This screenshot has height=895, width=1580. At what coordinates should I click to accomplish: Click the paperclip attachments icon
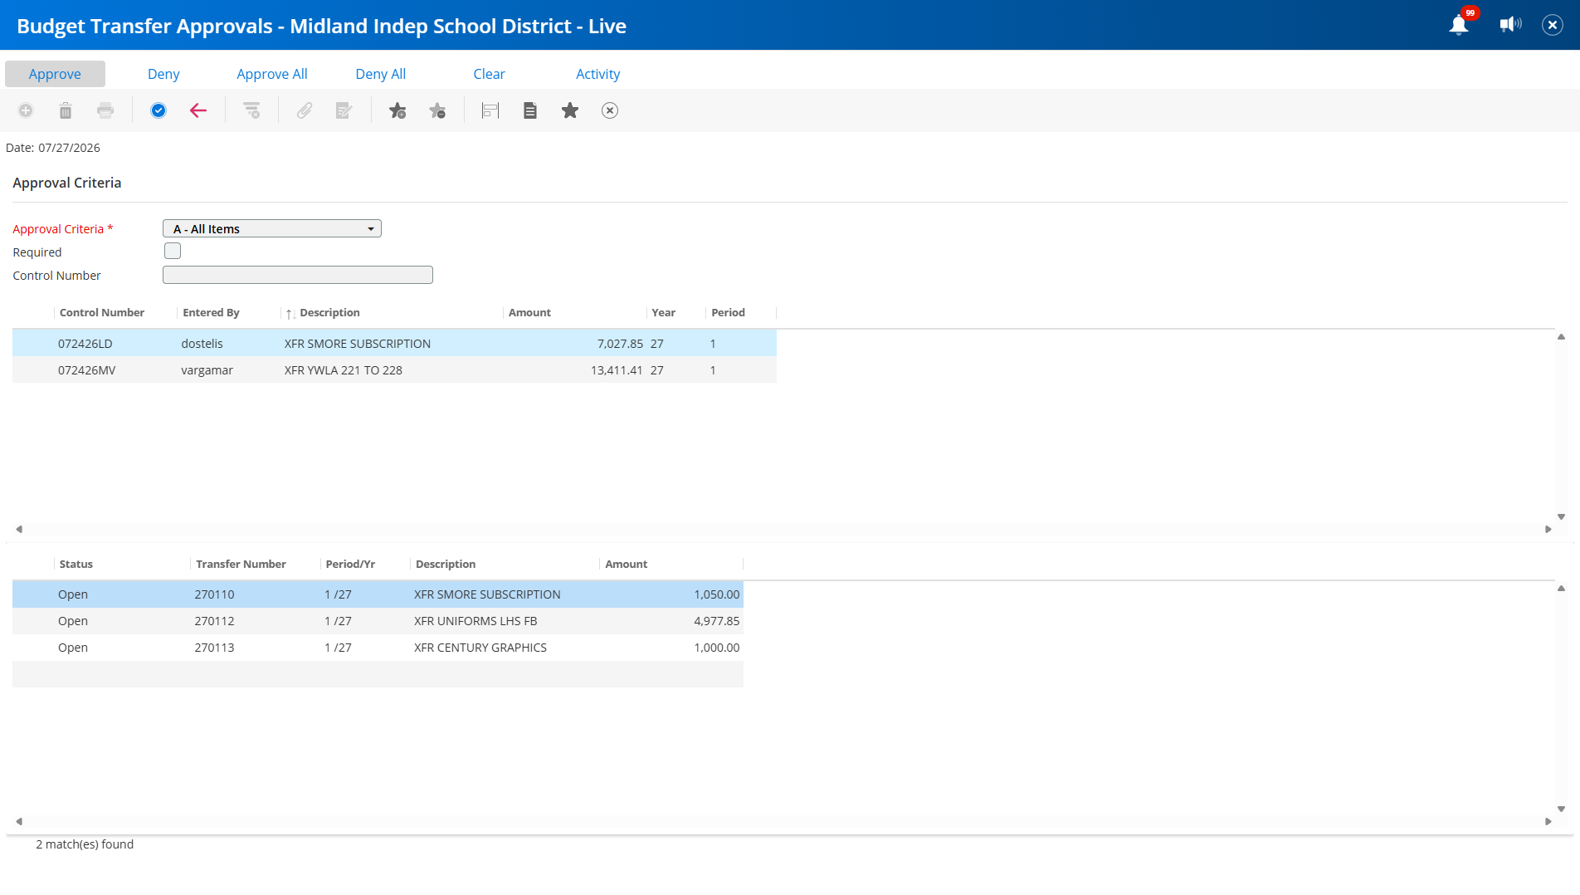(305, 110)
